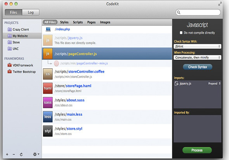
Task: Click the UNC project folder icon
Action: tap(10, 49)
